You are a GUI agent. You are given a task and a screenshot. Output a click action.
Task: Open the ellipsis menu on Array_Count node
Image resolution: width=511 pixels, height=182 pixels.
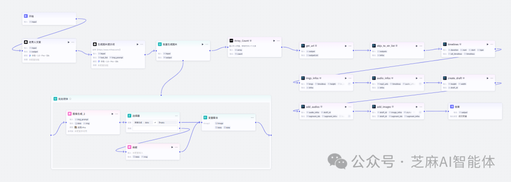pos(278,41)
